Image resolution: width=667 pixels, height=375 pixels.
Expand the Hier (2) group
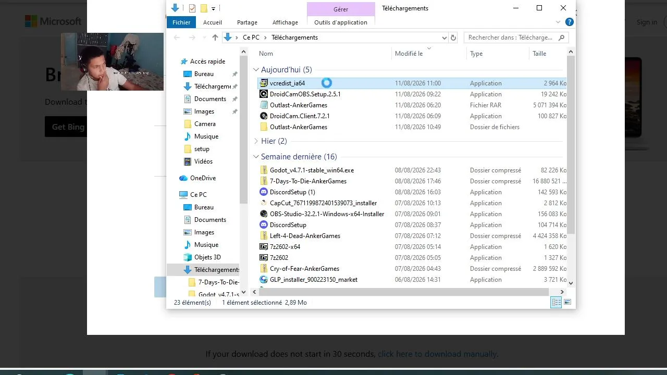click(256, 141)
